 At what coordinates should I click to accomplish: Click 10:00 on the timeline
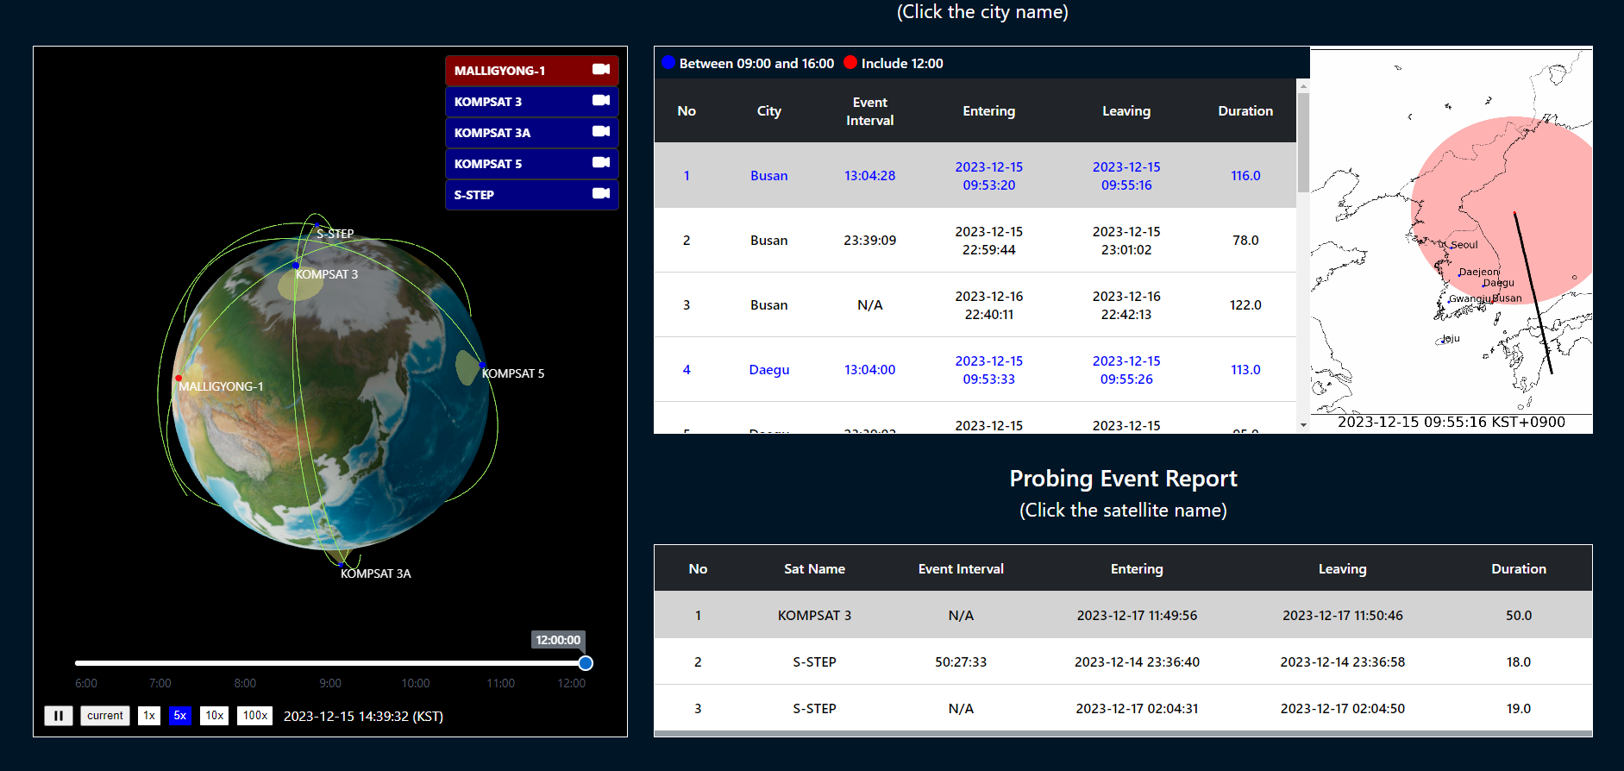pyautogui.click(x=416, y=683)
